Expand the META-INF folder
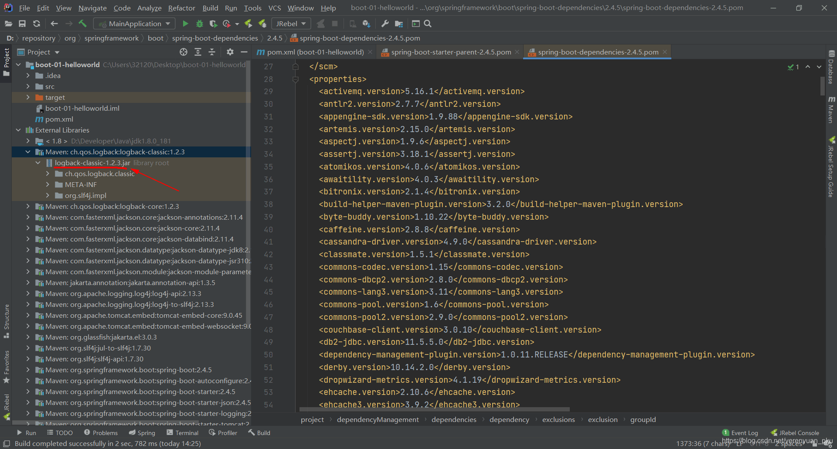Screen dimensions: 837x449 48,184
